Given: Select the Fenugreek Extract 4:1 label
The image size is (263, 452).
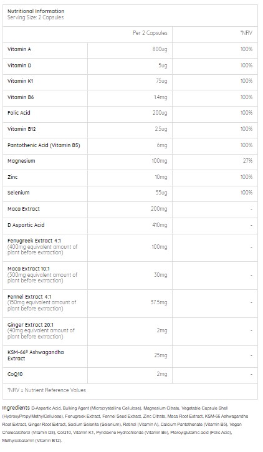Looking at the screenshot, I should (34, 241).
